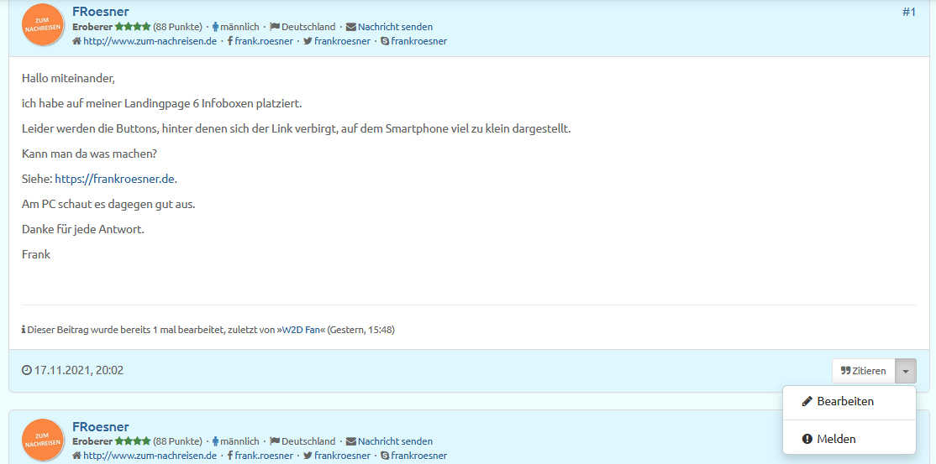This screenshot has height=464, width=936.
Task: Click the post timestamp 17.11.2021, 20:02
Action: (x=78, y=370)
